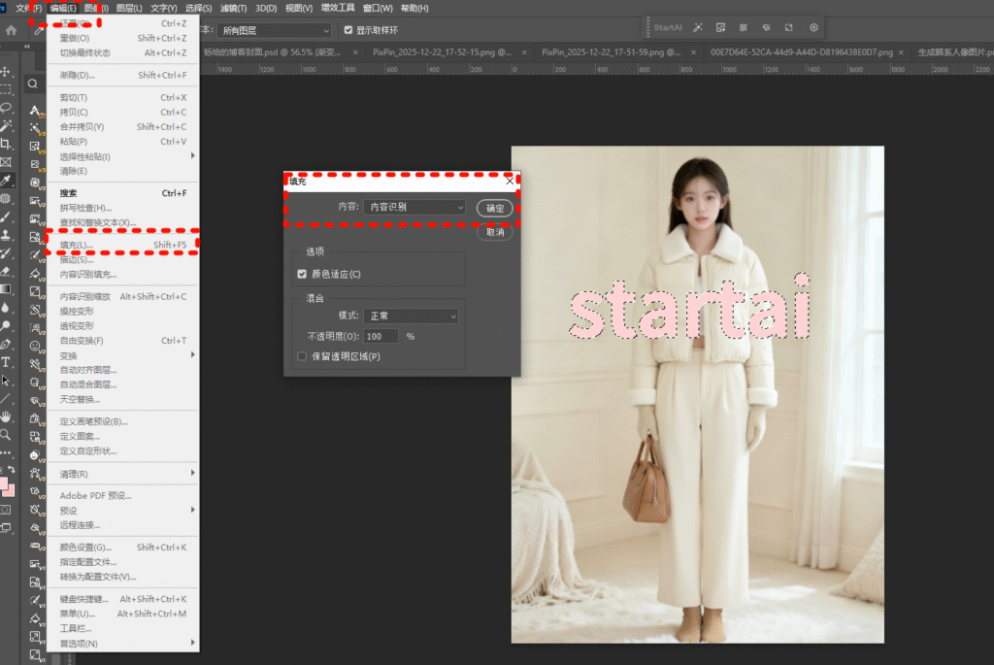Select the Horizontal Type tool

coord(6,361)
